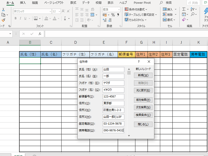Screen dimensions: 208x156
Task: Click the accounting currency format icon
Action: pyautogui.click(x=105, y=15)
